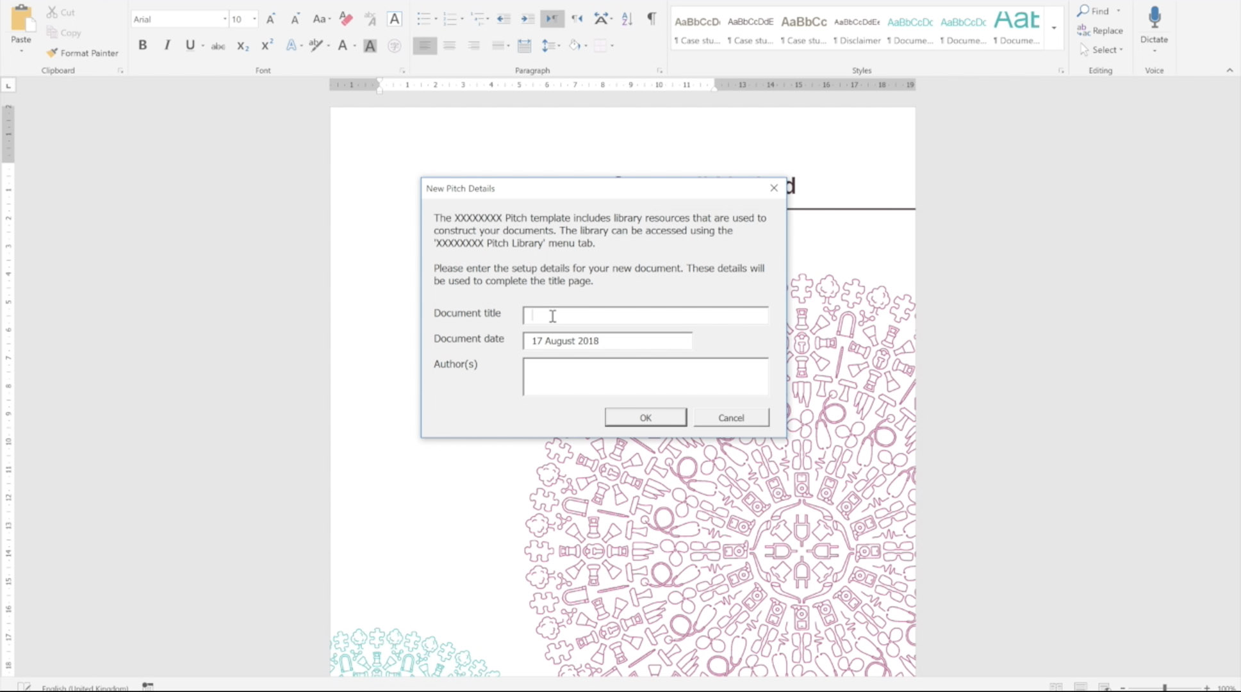Click the Superscript icon
Screen dimensions: 1241x692
(x=267, y=45)
